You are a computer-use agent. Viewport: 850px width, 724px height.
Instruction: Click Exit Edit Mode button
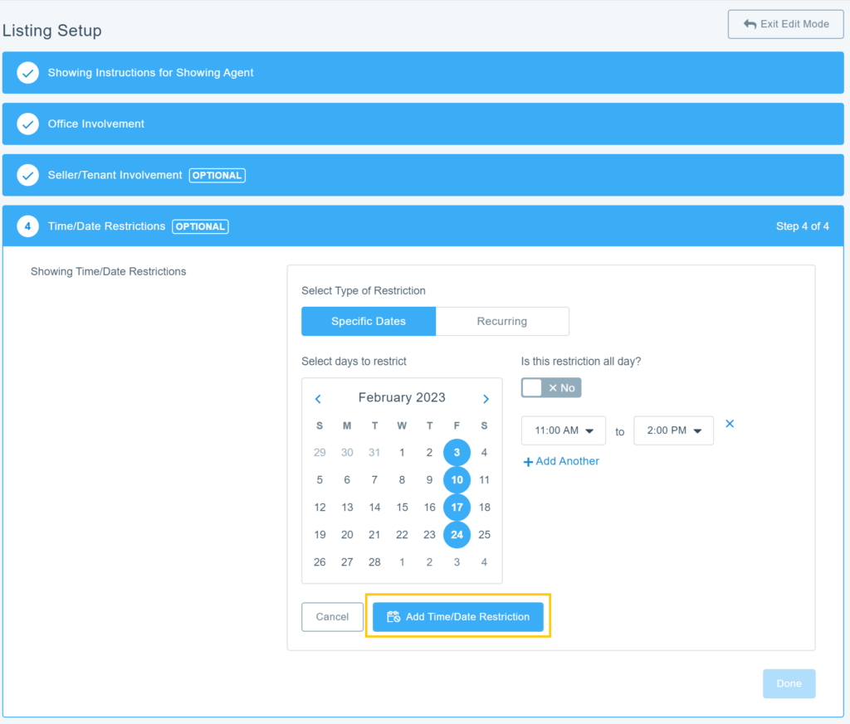(785, 24)
